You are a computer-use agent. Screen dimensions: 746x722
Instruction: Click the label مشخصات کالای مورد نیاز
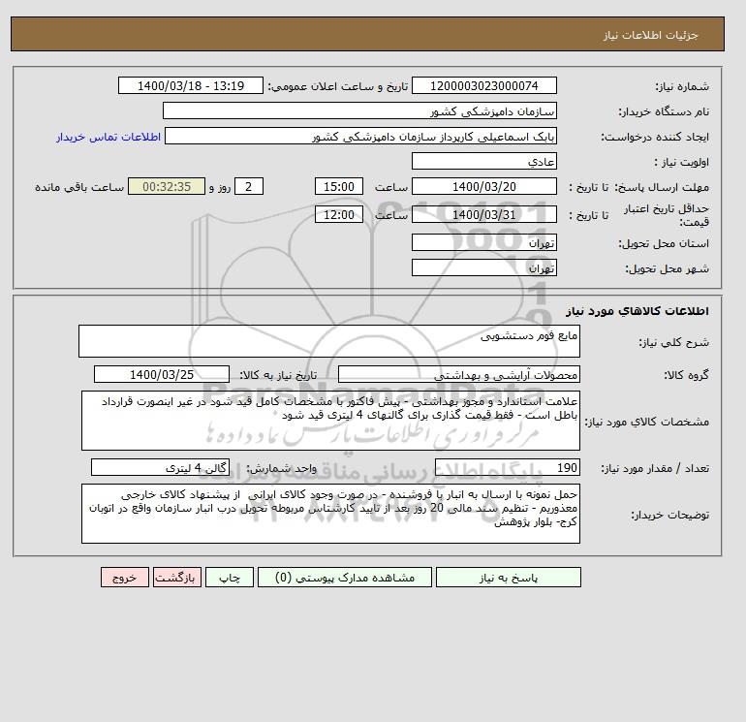pos(646,422)
